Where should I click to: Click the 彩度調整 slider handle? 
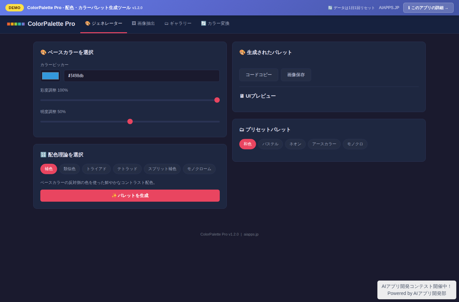217,100
